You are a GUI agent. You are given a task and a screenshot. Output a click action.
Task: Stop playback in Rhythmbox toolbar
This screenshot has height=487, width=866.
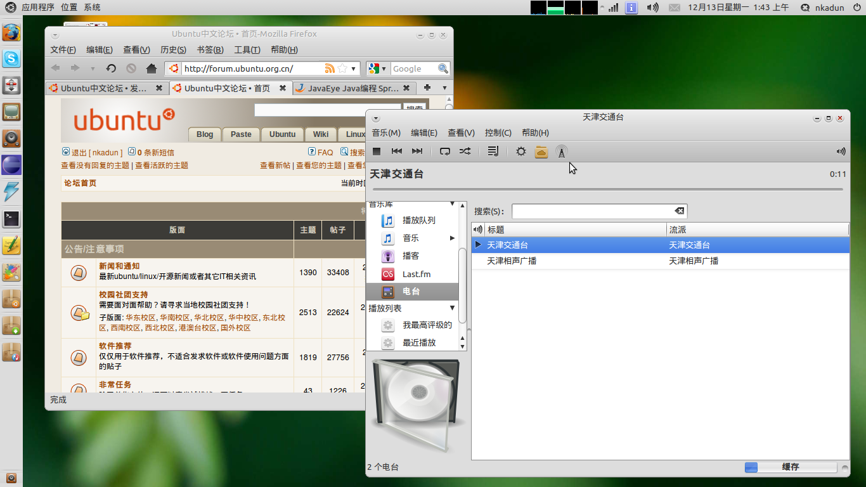point(377,152)
